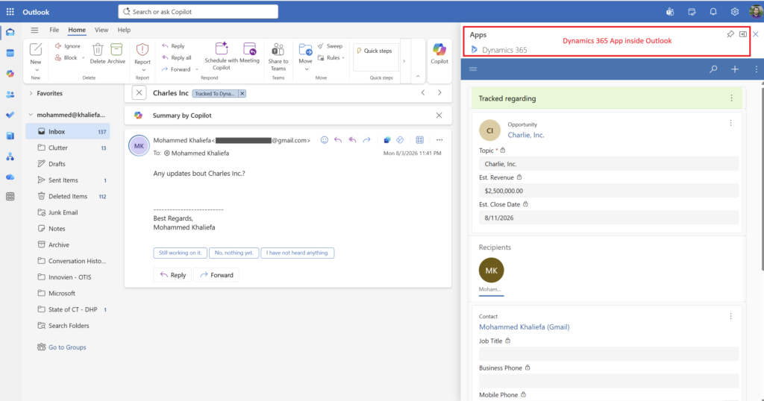Screen dimensions: 764x401
Task: Open more actions ellipsis on message
Action: (x=439, y=140)
